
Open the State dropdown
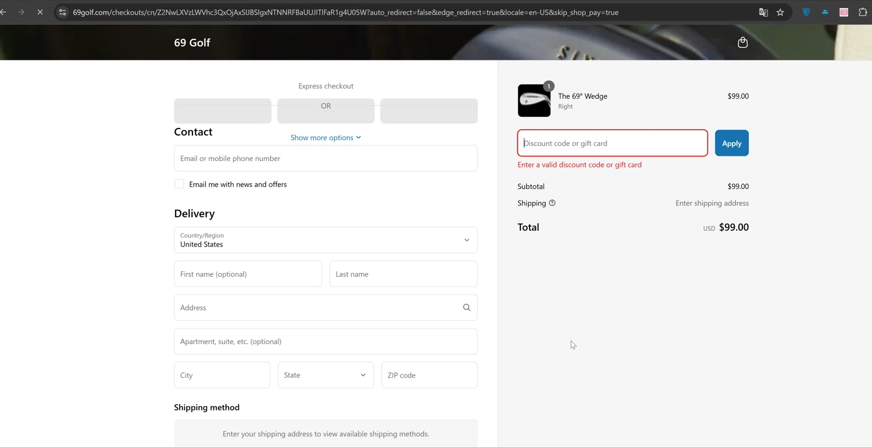point(326,375)
